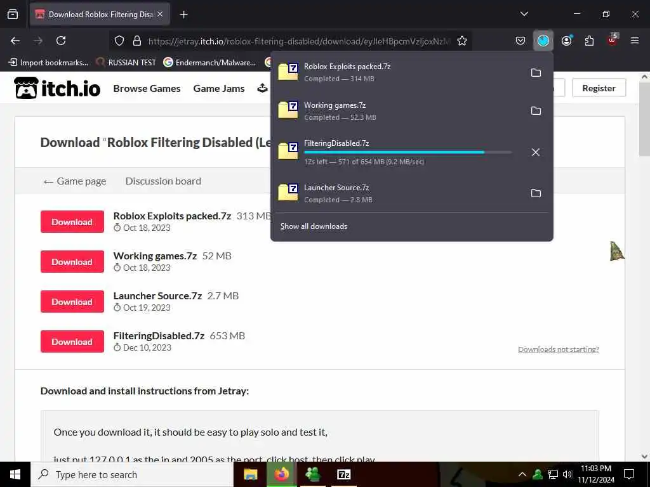Viewport: 650px width, 487px height.
Task: Click Downloads not starting? link
Action: coord(559,349)
